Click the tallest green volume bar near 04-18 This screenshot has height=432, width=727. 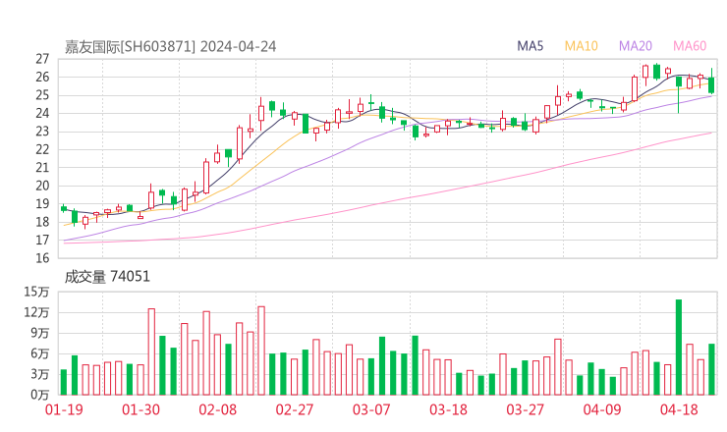[679, 348]
